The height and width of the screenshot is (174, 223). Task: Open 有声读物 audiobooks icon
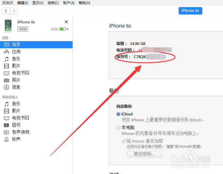click(7, 132)
